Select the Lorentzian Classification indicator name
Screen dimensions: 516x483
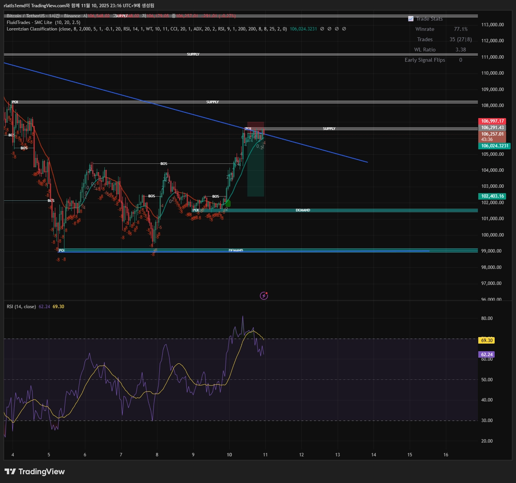(x=32, y=29)
